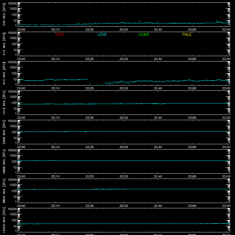235x235 pixels.
Task: Click 22:20 label under the 410 MHz plot
Action: click(90, 59)
